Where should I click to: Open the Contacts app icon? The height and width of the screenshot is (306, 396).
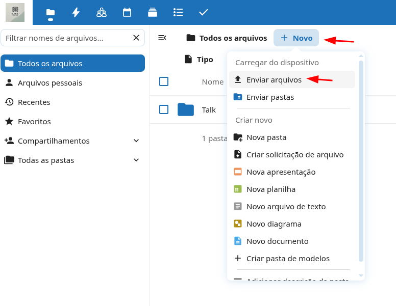102,12
